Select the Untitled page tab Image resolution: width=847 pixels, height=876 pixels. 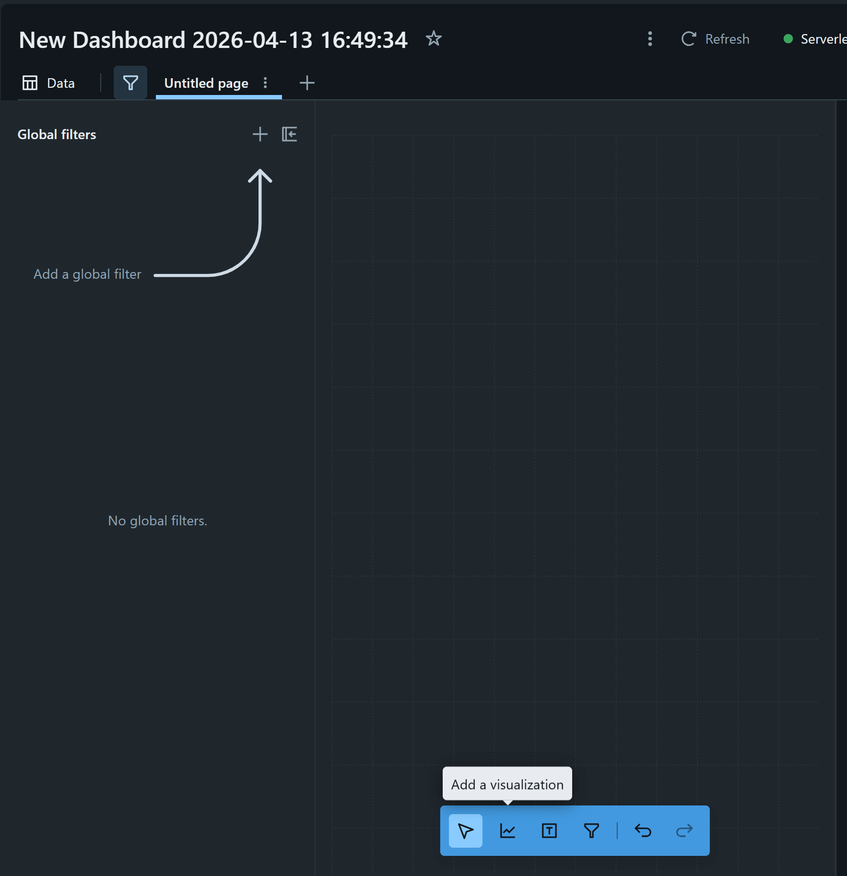pyautogui.click(x=206, y=83)
